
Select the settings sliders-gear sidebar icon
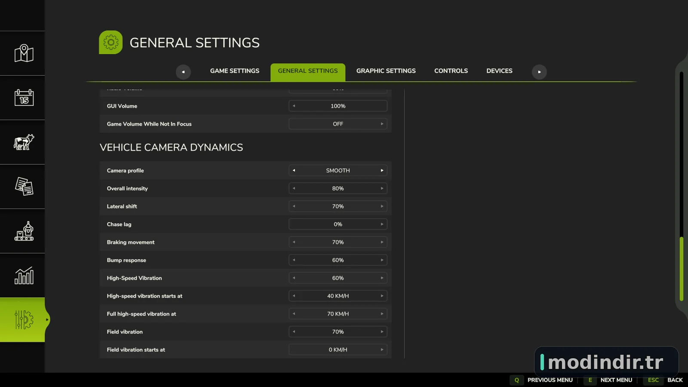(24, 320)
